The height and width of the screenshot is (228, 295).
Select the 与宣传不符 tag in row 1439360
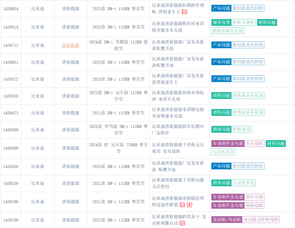pyautogui.click(x=223, y=152)
